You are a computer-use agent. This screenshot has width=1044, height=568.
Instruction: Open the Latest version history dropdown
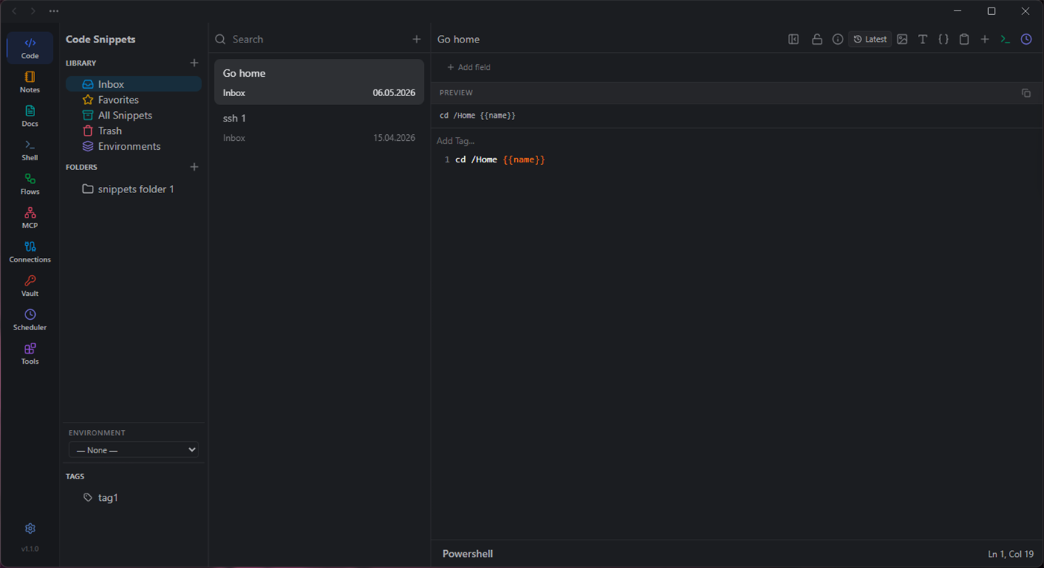tap(870, 40)
